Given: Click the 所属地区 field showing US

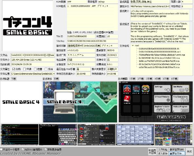Looking at the screenshot, I should (112, 36).
